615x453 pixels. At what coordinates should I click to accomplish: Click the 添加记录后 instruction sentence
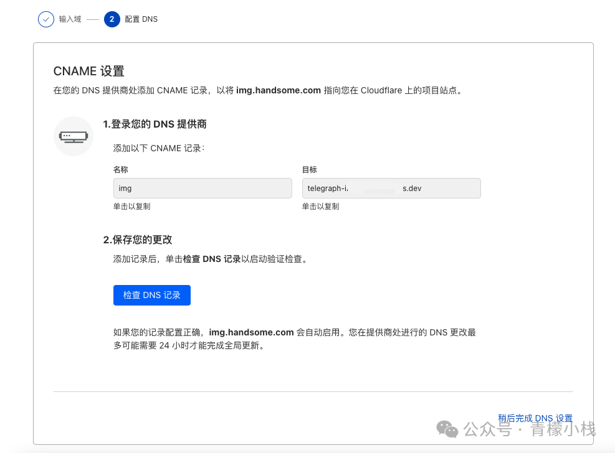[x=211, y=259]
